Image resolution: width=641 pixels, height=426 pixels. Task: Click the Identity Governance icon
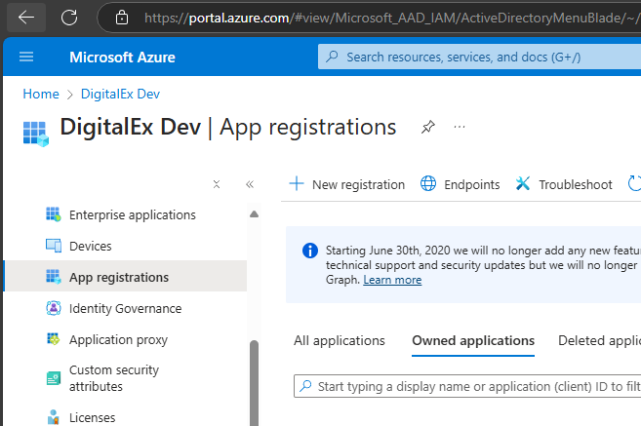click(54, 308)
